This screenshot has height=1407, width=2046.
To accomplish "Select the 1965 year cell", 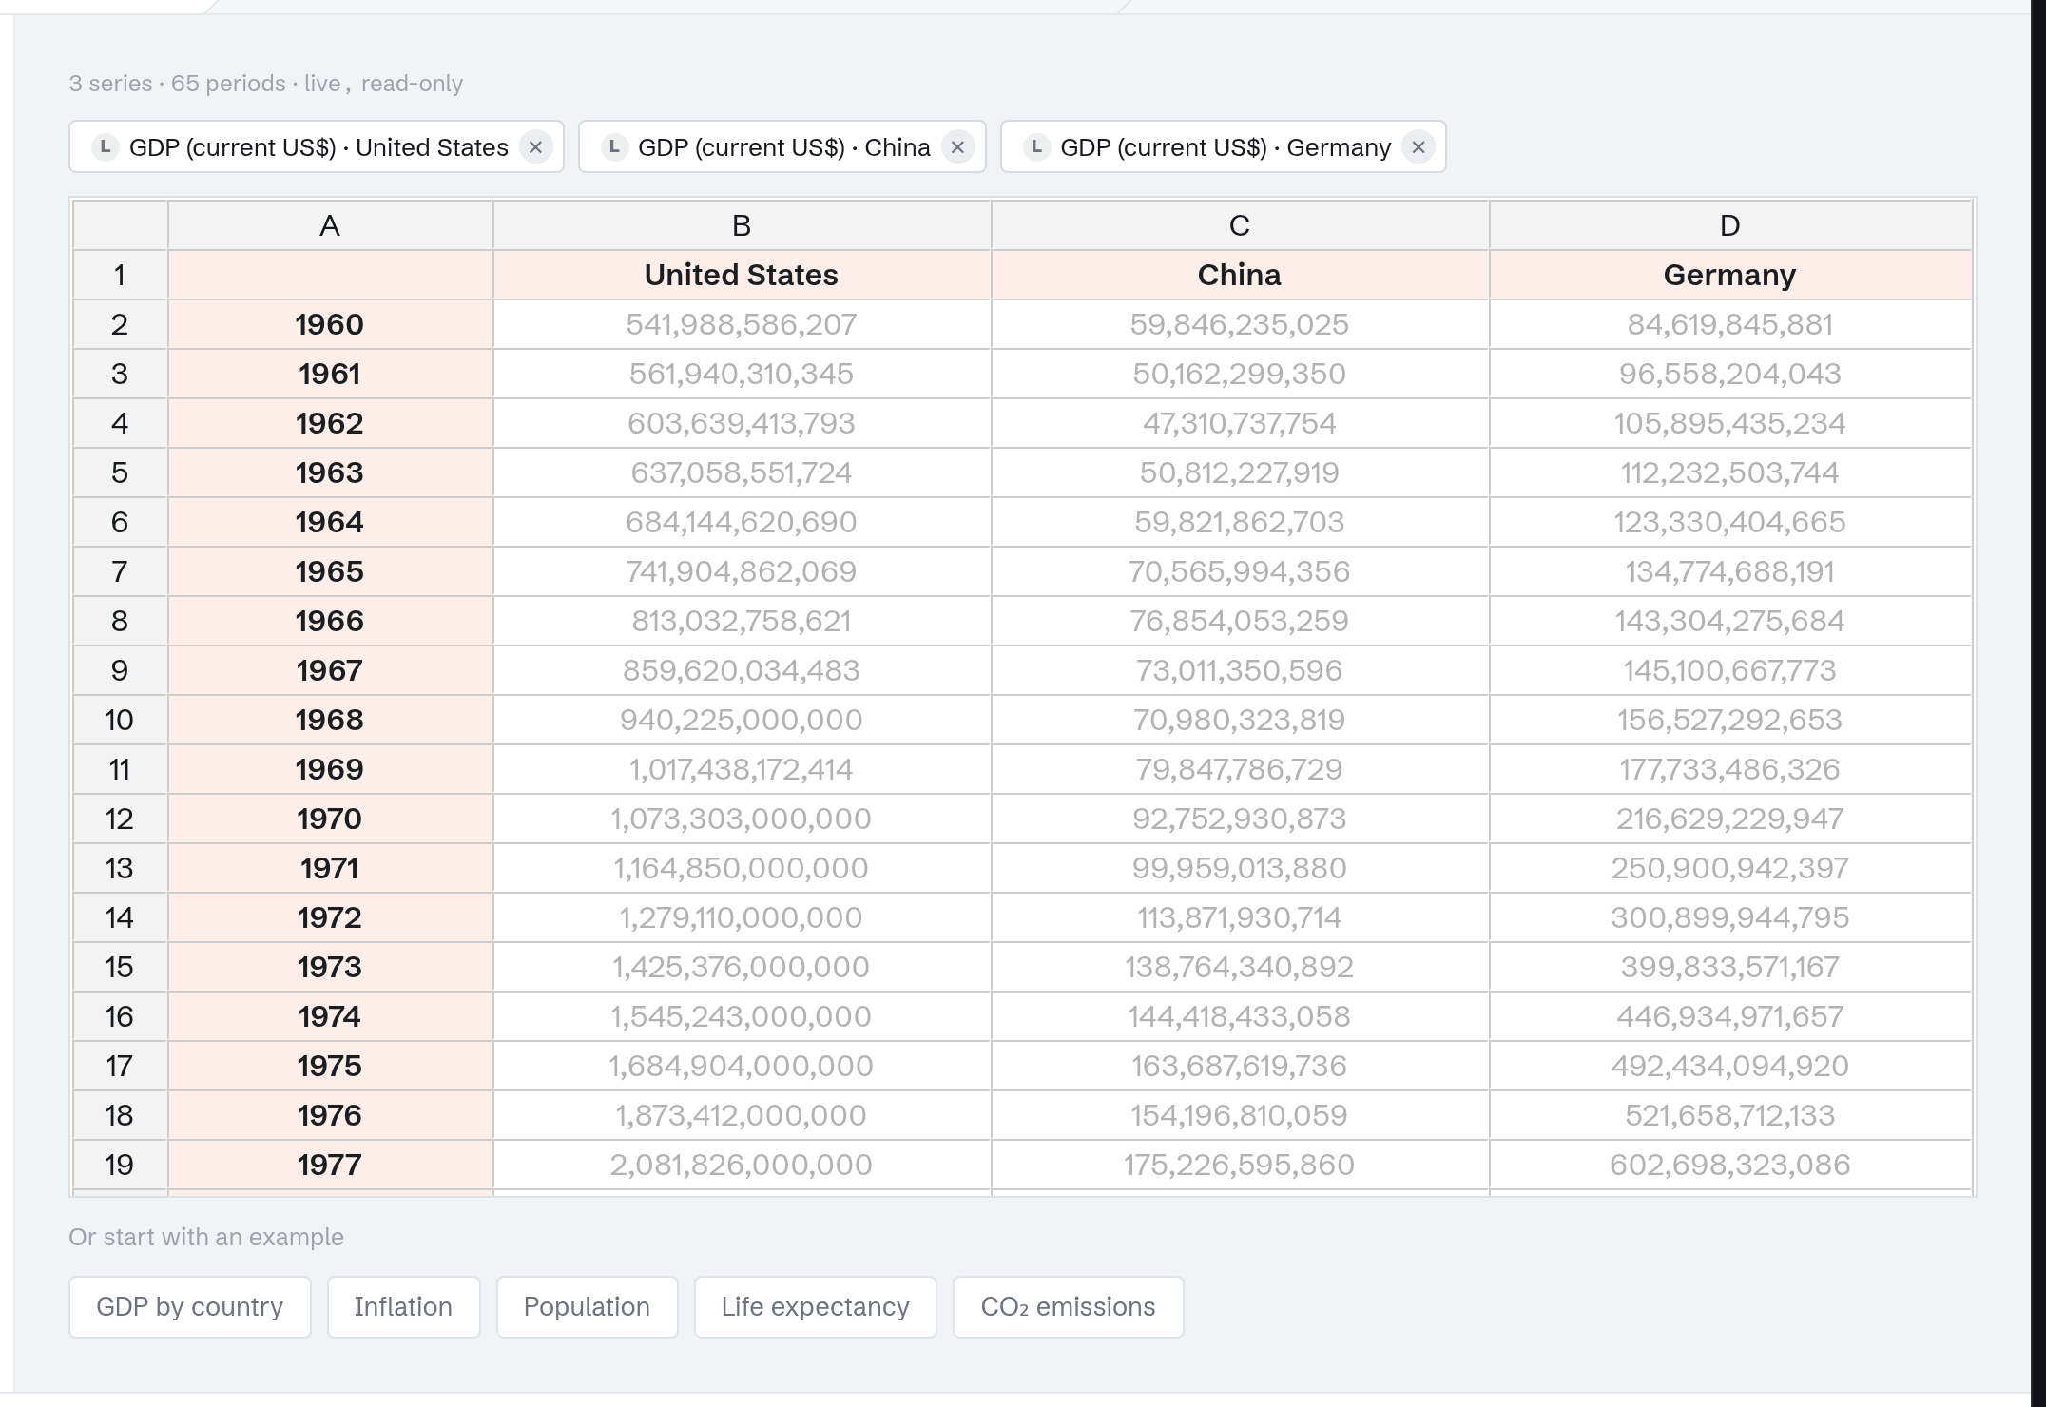I will click(330, 571).
